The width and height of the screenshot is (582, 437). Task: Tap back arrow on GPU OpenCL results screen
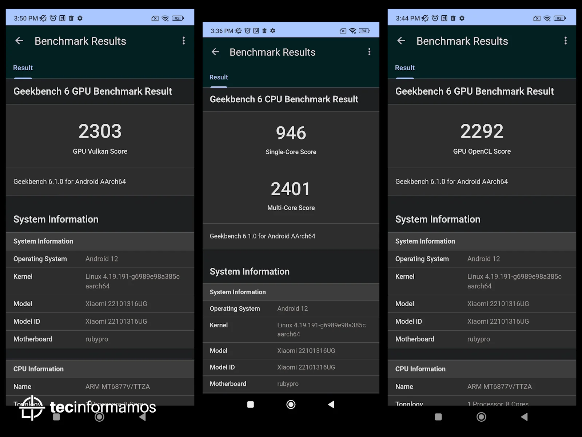pos(401,41)
